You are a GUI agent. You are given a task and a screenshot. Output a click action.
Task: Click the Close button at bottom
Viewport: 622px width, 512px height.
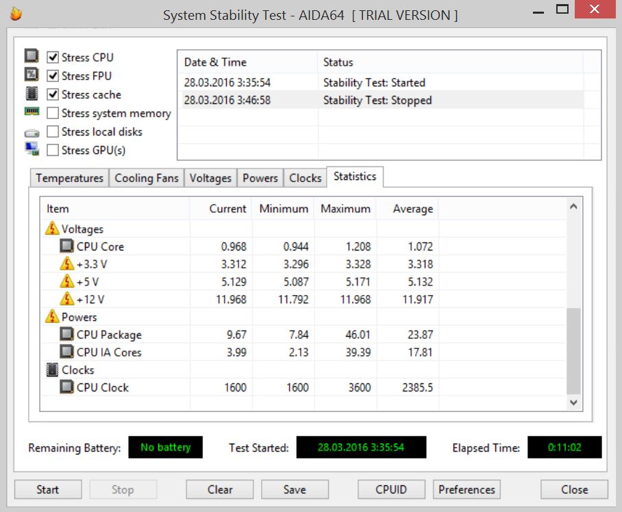[575, 489]
